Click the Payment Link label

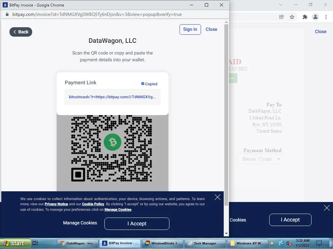click(x=81, y=83)
